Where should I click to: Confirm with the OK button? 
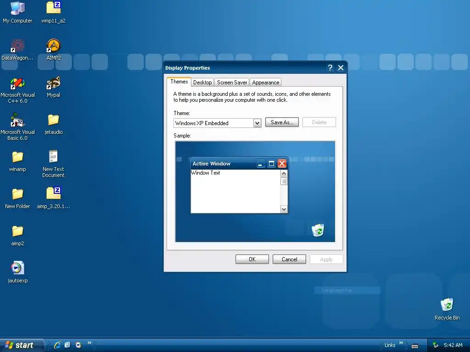click(x=252, y=259)
